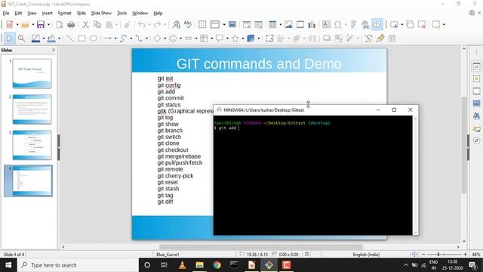Select the Insert Line tool

pos(70,39)
